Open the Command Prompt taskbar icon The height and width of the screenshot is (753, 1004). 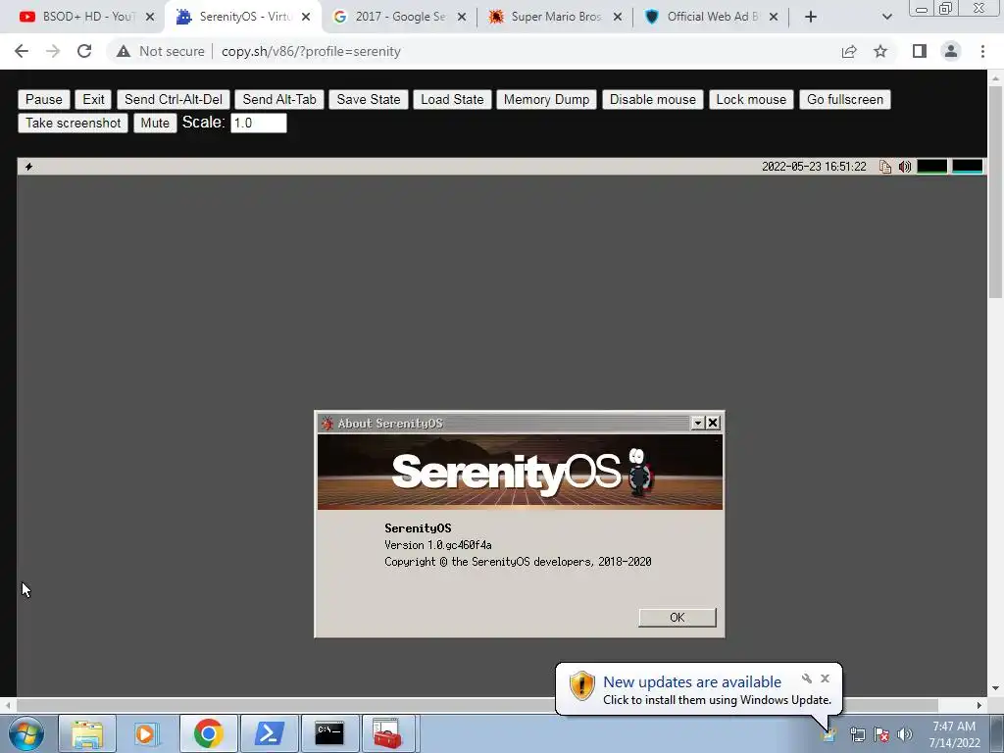[x=329, y=733]
